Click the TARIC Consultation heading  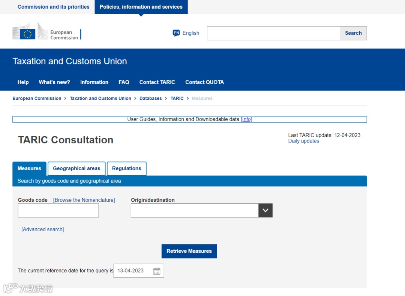tap(66, 140)
